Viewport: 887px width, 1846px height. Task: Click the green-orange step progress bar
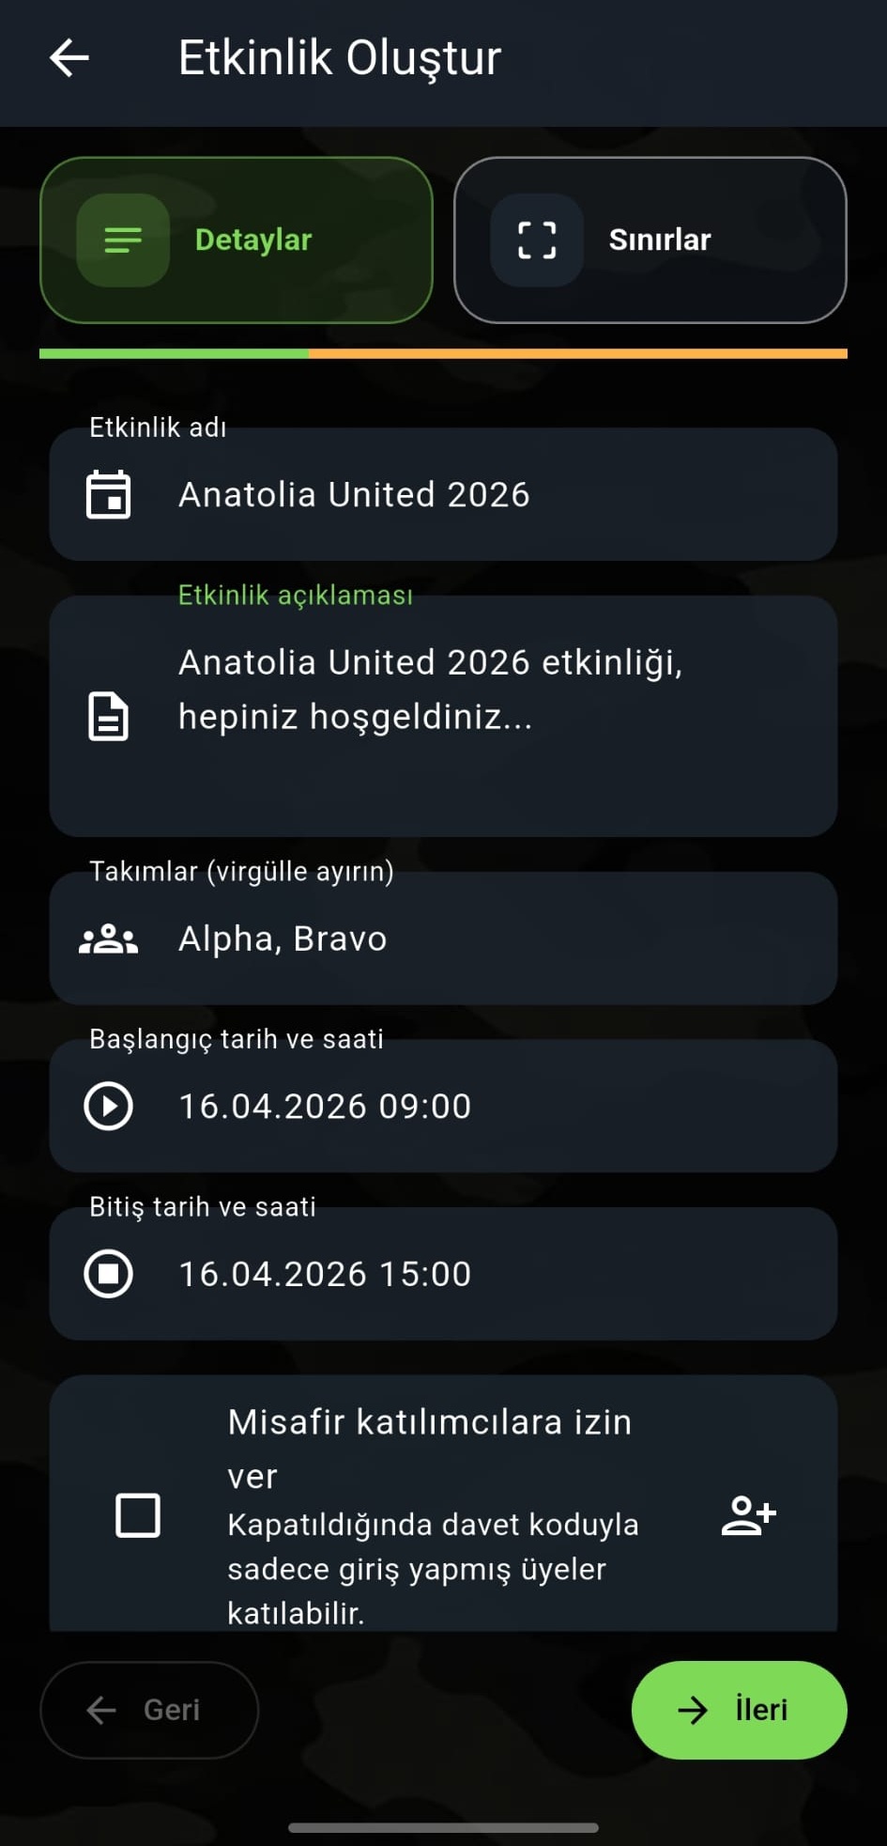point(443,354)
